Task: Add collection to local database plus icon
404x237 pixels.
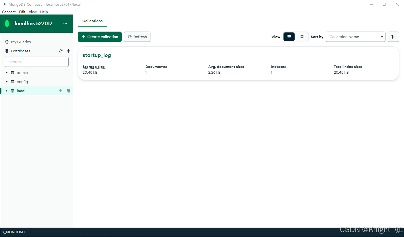Action: click(60, 91)
